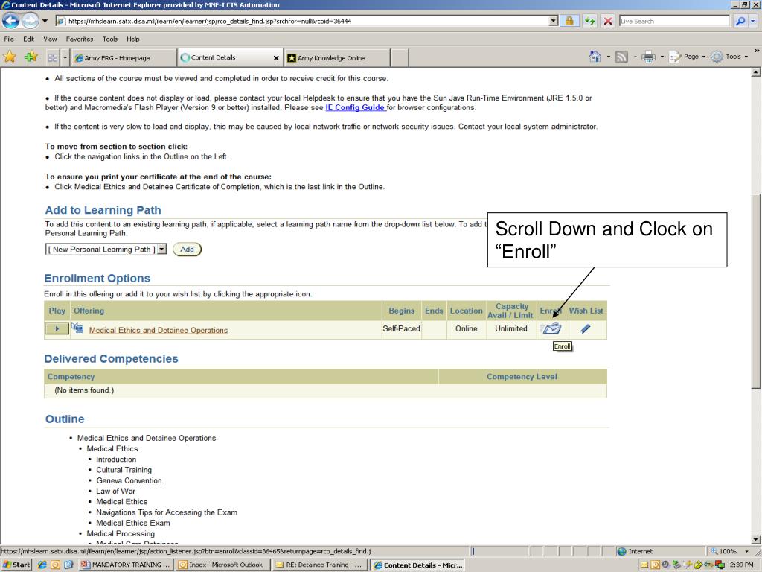The height and width of the screenshot is (572, 762).
Task: Open the tab list dropdown arrow
Action: click(65, 57)
